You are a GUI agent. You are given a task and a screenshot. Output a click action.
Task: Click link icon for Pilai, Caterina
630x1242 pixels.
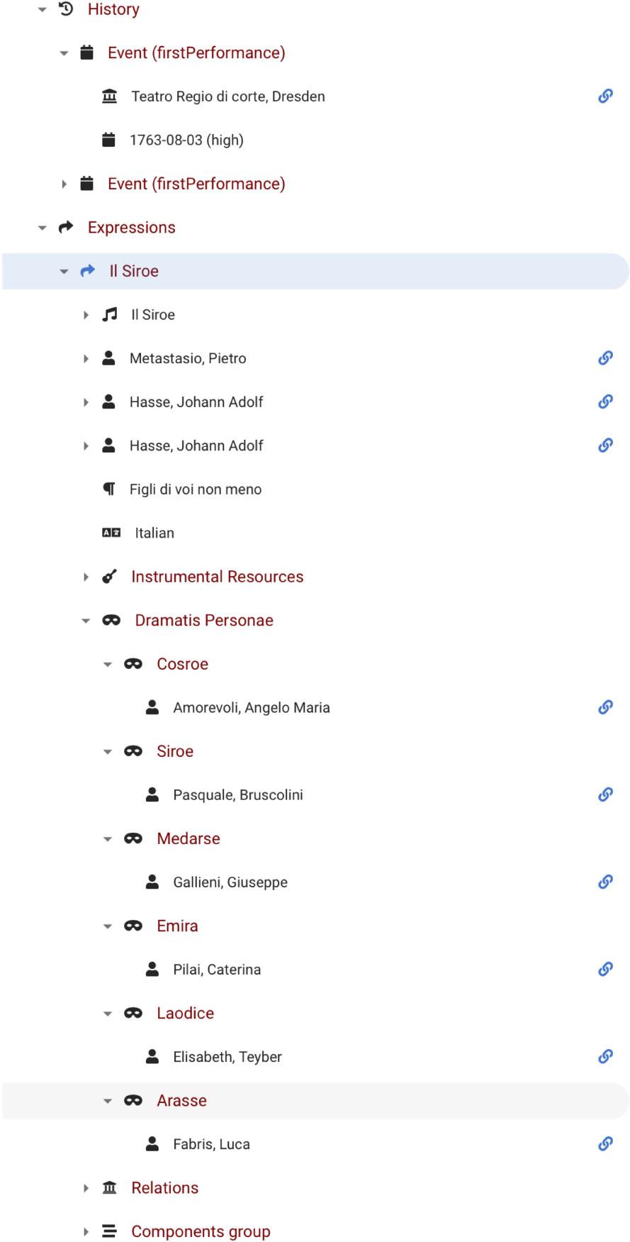(604, 969)
